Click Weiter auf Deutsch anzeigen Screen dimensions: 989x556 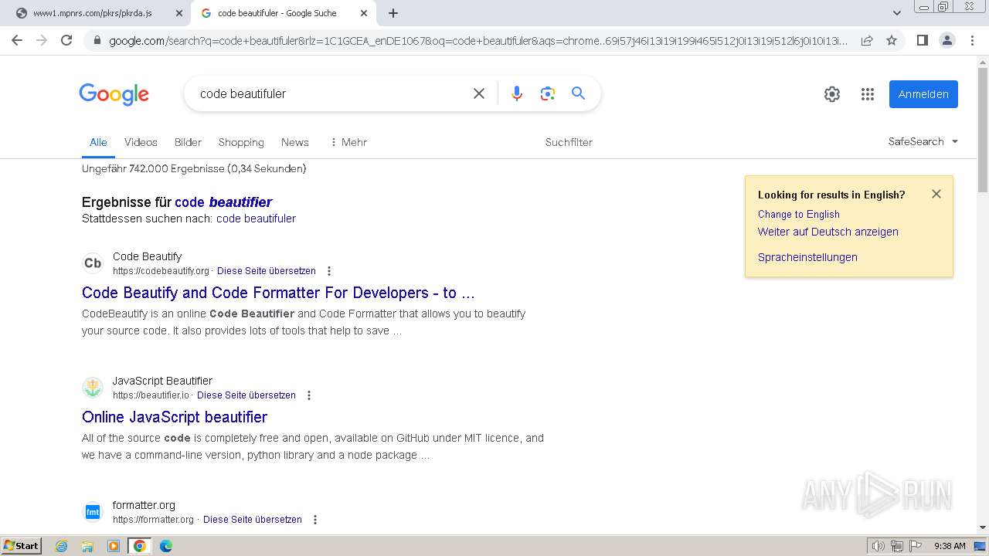(828, 232)
